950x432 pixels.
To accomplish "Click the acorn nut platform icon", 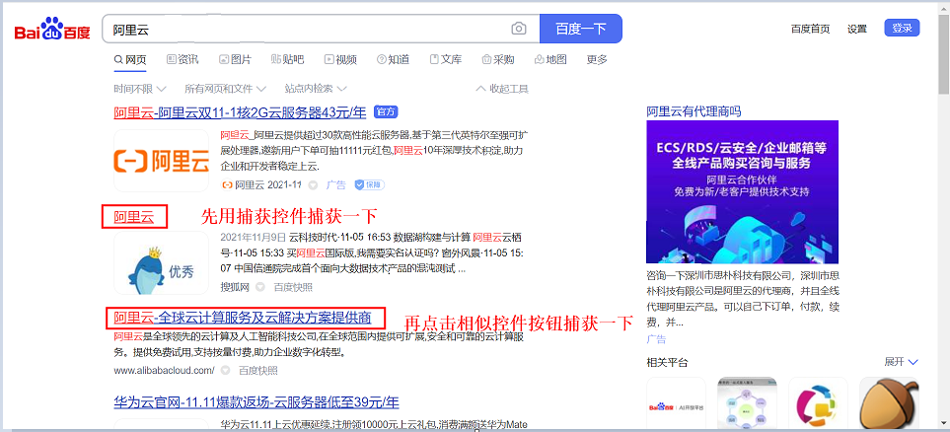I will 889,404.
